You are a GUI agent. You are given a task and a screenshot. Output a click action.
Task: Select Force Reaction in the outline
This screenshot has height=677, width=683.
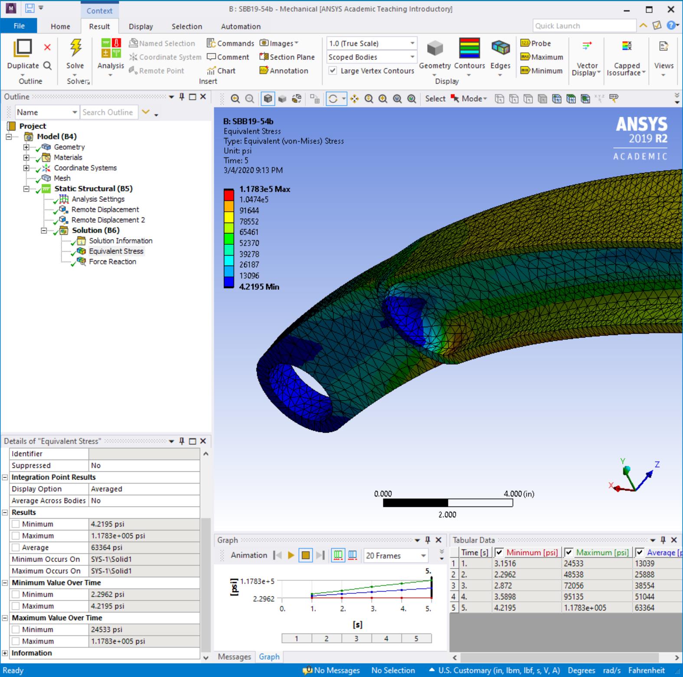pos(112,262)
